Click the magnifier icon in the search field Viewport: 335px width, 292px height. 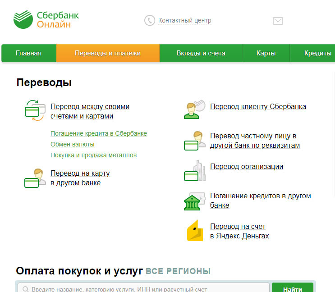(26, 289)
